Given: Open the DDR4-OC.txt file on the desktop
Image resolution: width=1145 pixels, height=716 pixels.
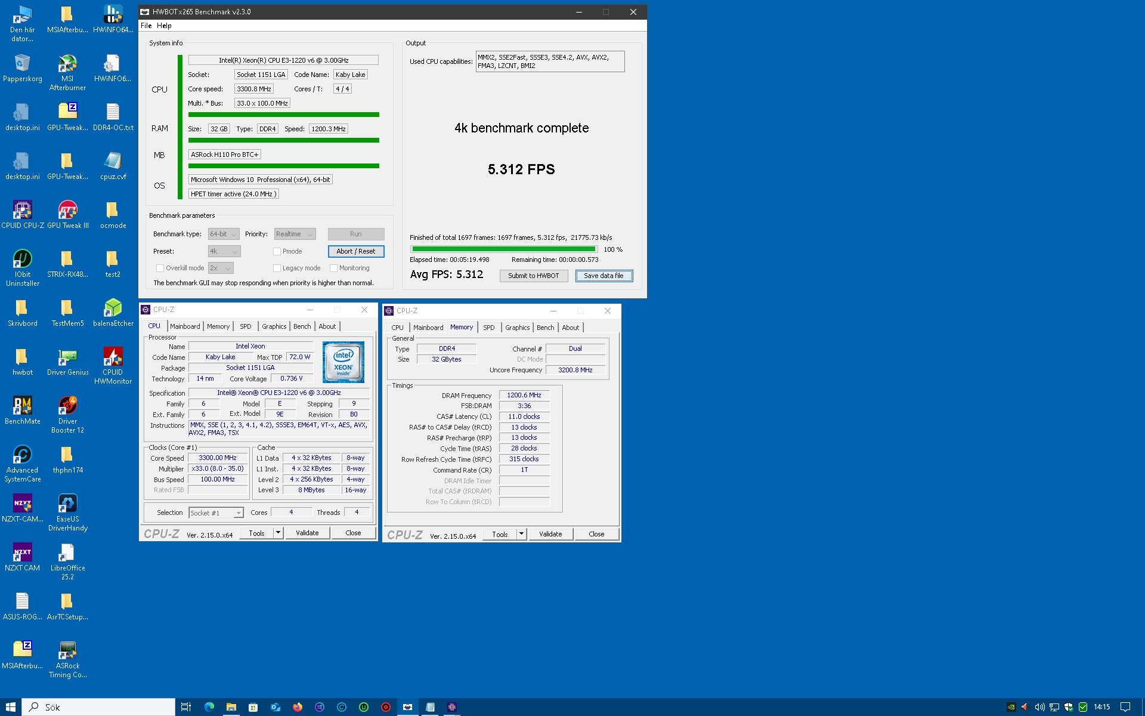Looking at the screenshot, I should 113,117.
